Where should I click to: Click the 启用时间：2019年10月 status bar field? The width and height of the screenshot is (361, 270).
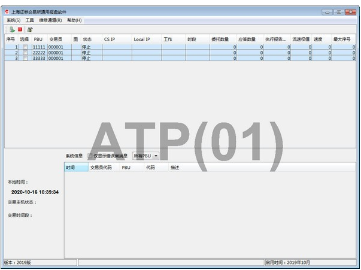pyautogui.click(x=310, y=262)
